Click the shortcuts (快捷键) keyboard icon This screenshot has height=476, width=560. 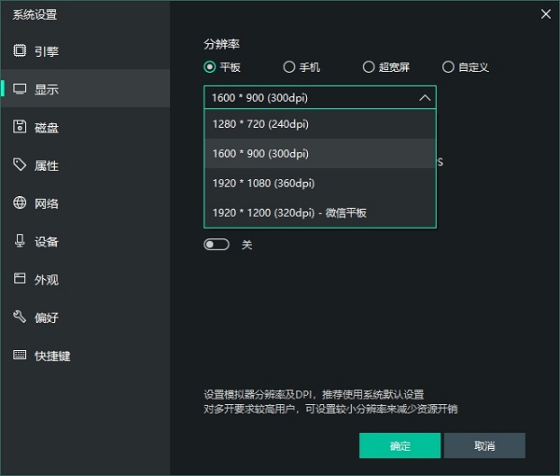pyautogui.click(x=20, y=356)
